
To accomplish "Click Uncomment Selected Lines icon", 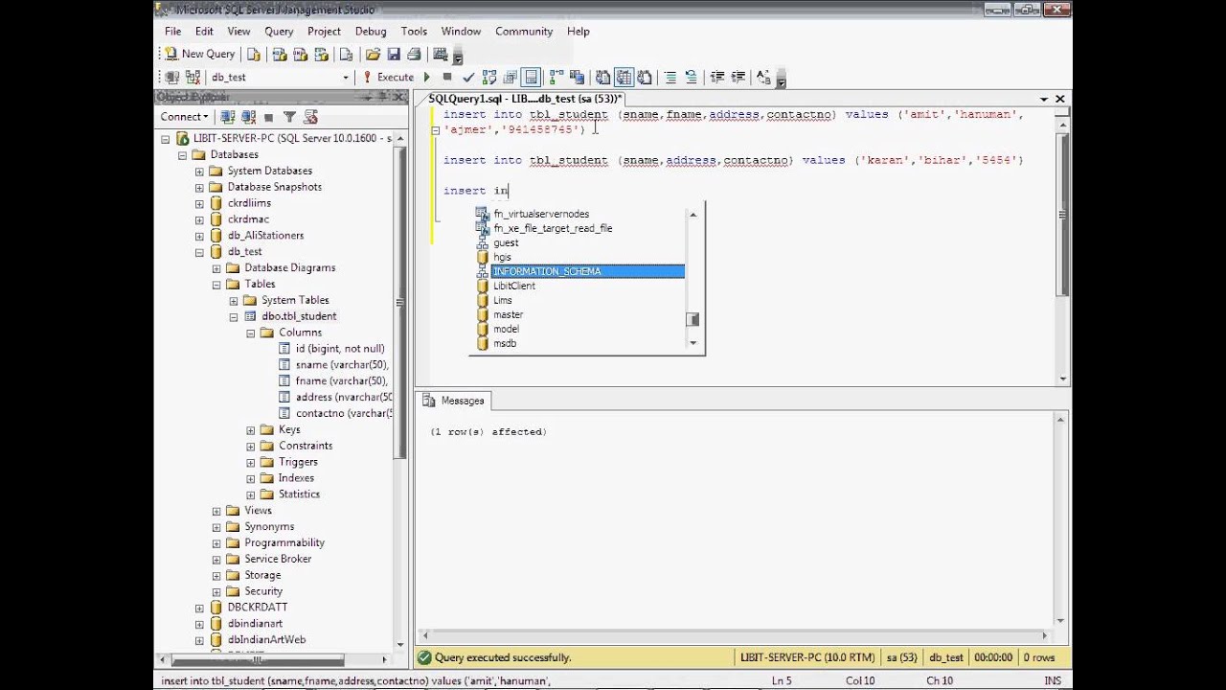I will pos(691,77).
